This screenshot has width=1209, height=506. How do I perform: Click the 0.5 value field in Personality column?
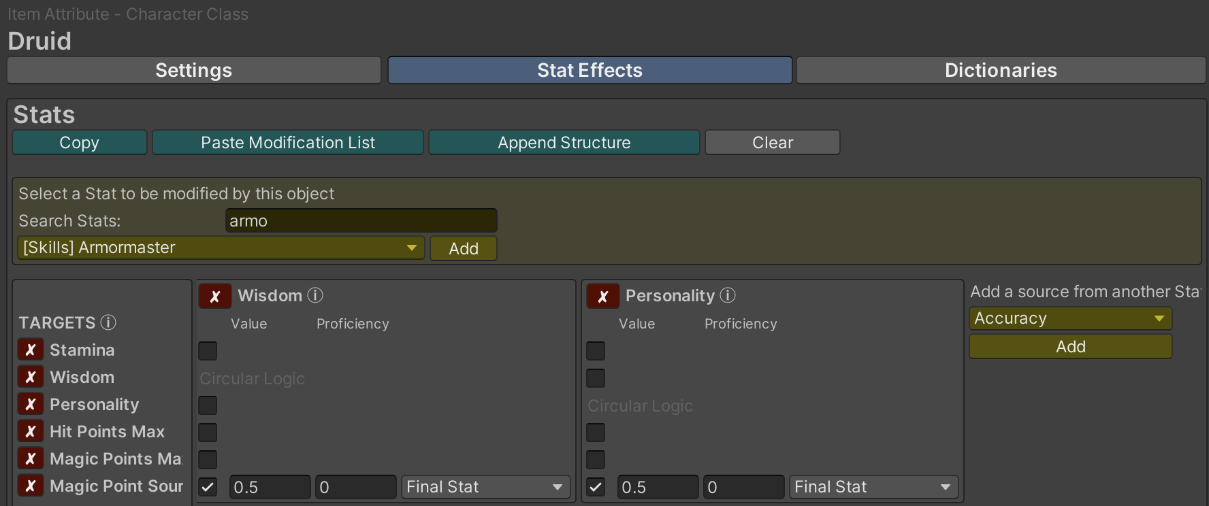pyautogui.click(x=657, y=487)
